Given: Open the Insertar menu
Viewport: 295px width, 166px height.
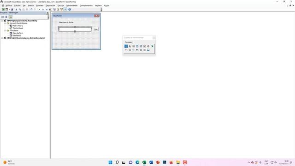Looking at the screenshot, I should coord(31,6).
